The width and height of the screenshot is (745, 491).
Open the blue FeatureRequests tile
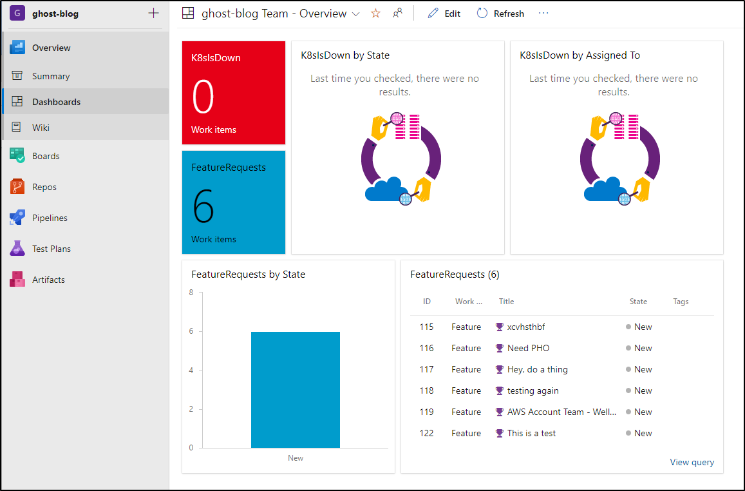pyautogui.click(x=234, y=202)
